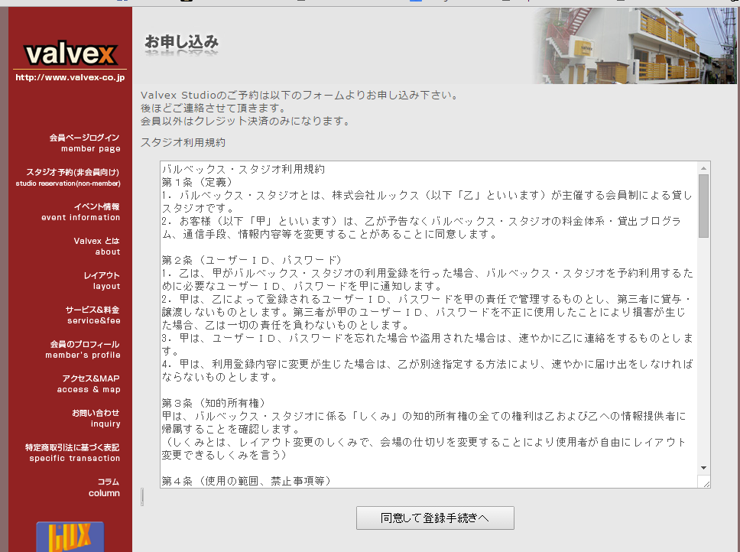
Task: Click the terms textarea scroll down arrow
Action: tap(703, 468)
